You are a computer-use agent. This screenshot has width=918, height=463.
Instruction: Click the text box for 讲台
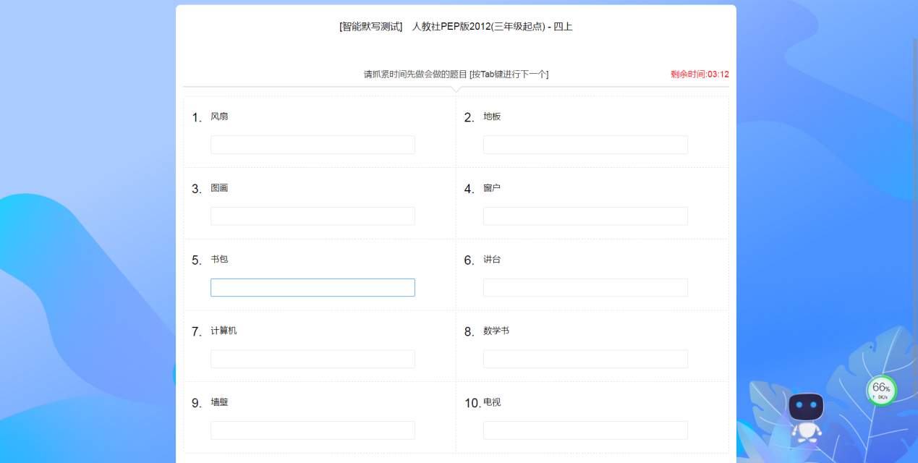click(585, 288)
